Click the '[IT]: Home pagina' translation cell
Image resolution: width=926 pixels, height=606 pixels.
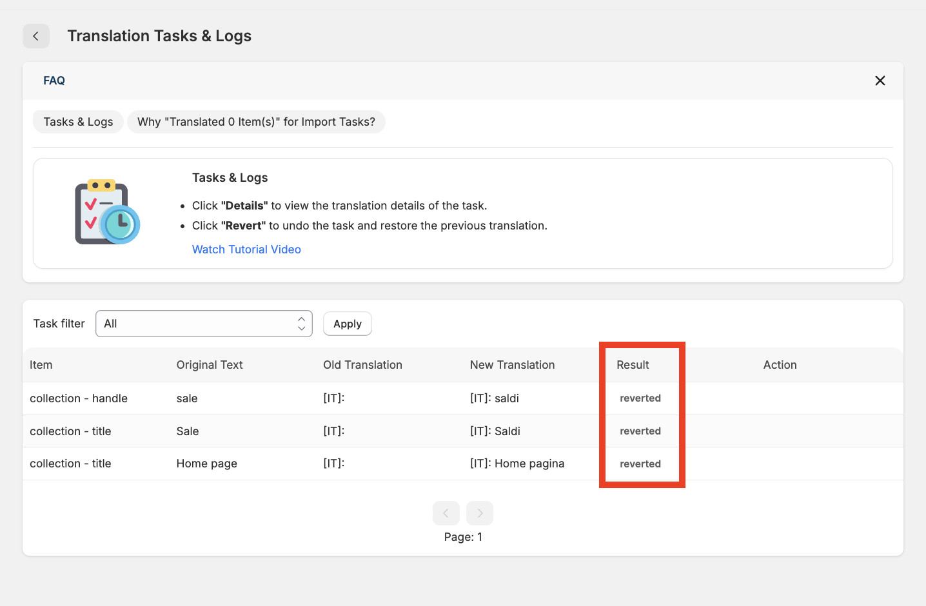point(517,464)
